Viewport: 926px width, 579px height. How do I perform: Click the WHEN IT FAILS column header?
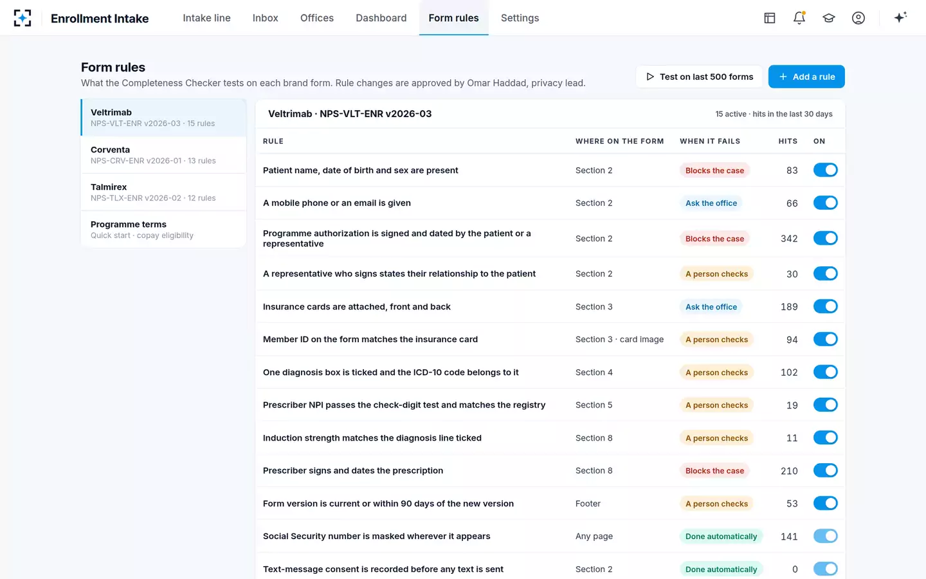tap(710, 141)
